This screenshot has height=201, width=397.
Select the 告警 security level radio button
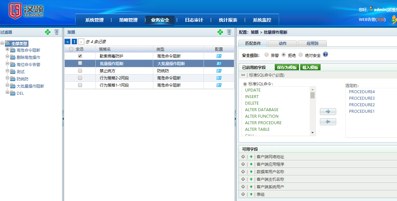point(267,55)
